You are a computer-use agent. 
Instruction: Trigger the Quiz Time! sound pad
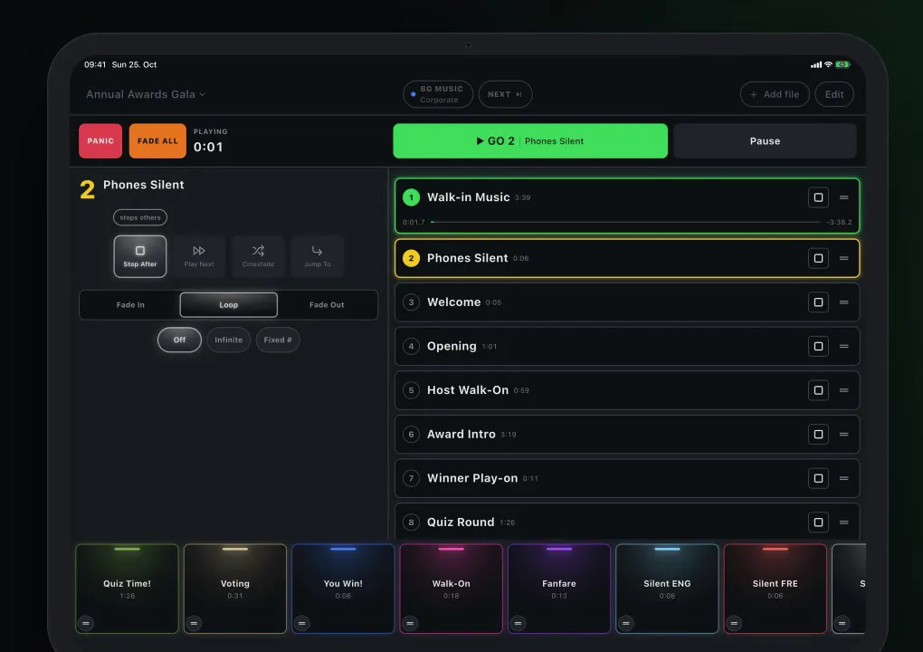pos(128,589)
